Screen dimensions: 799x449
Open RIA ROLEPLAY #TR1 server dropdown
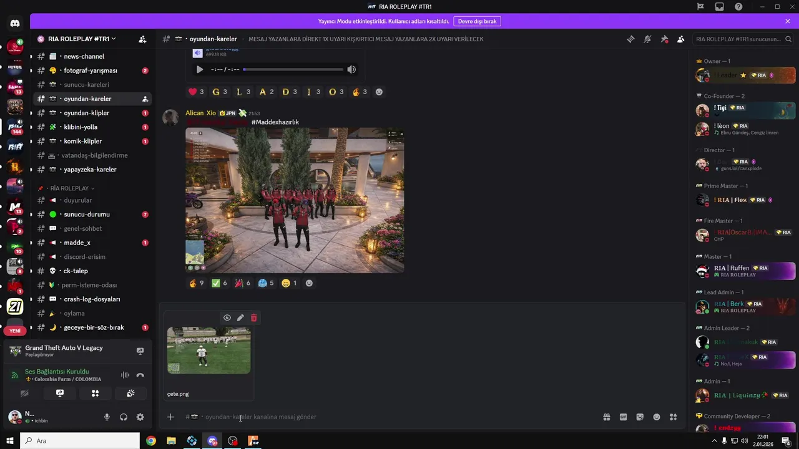click(82, 39)
